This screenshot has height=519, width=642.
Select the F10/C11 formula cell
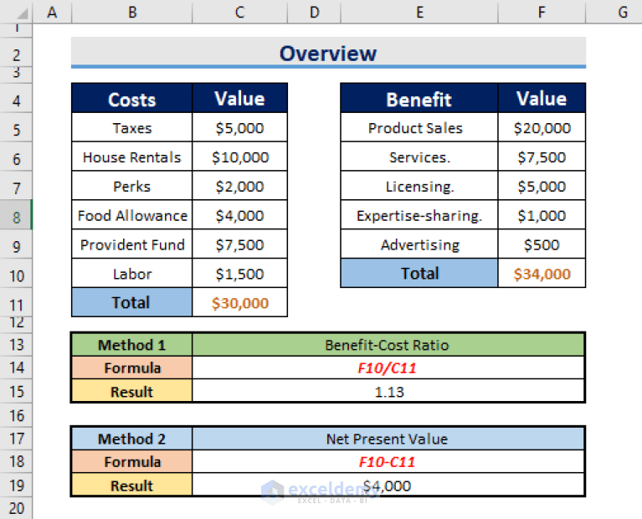388,367
